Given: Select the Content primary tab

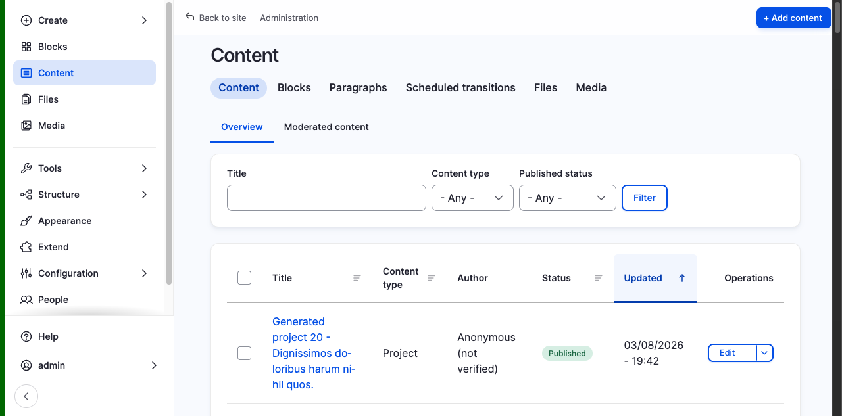Looking at the screenshot, I should click(239, 88).
